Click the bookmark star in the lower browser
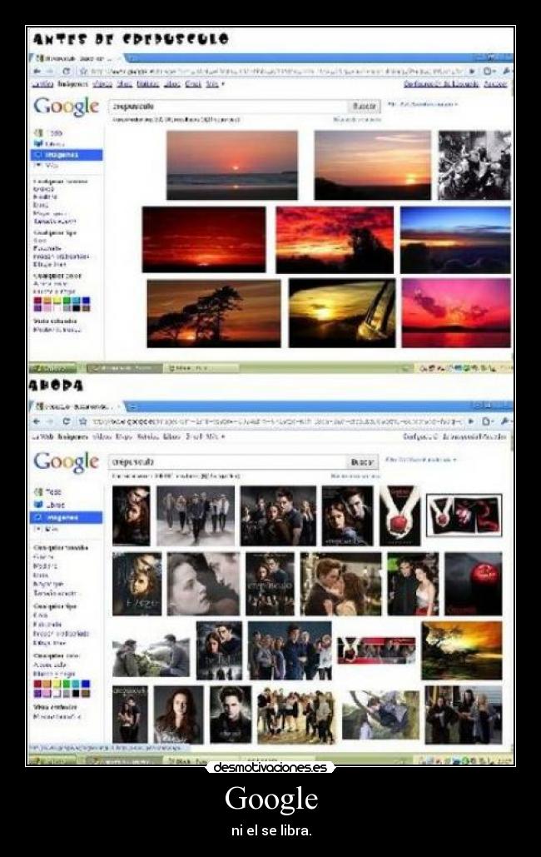Screen dimensions: 541x857 pyautogui.click(x=82, y=421)
